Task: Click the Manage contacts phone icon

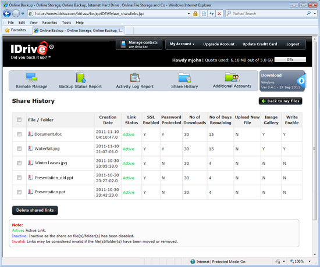Action: (x=123, y=44)
